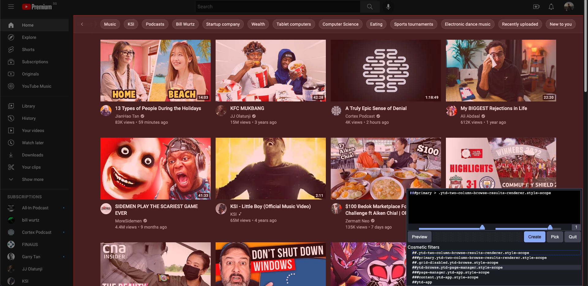This screenshot has height=286, width=588.
Task: Click the Search input field
Action: (x=278, y=6)
